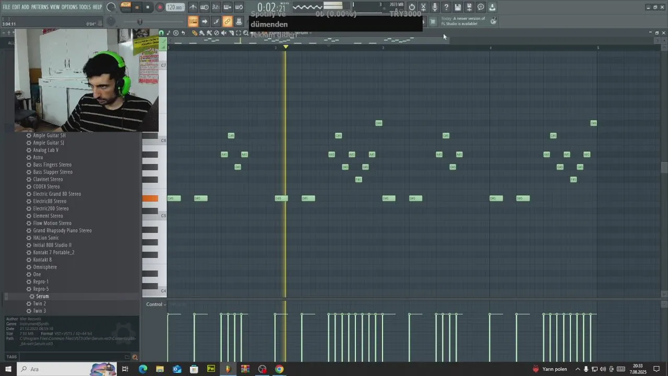Click the folder icon next to Tags field
Screen dimensions: 668x376
[x=127, y=357]
